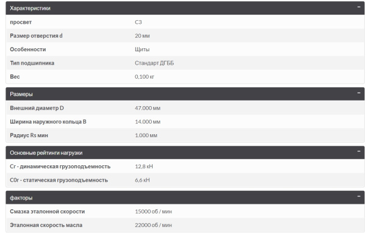Select the просвет row label
Viewport: 366px width, 233px height.
pyautogui.click(x=21, y=22)
